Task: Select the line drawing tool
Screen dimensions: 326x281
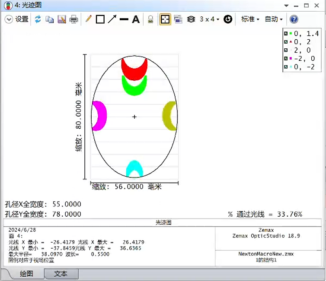Action: (x=124, y=19)
